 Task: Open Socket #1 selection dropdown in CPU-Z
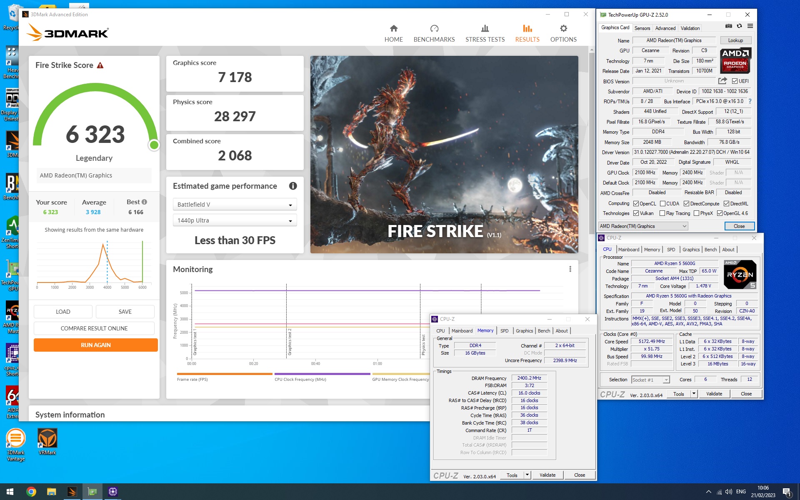[x=650, y=380]
